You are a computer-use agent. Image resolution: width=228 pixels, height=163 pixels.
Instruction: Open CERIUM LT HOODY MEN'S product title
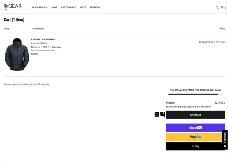point(43,40)
